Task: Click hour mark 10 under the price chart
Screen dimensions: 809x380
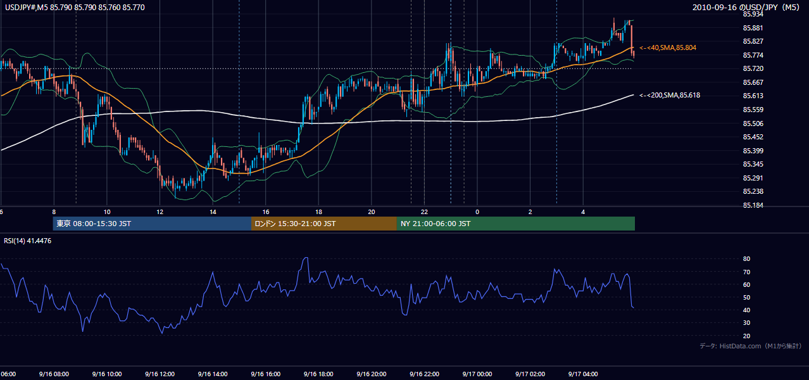Action: pos(107,212)
